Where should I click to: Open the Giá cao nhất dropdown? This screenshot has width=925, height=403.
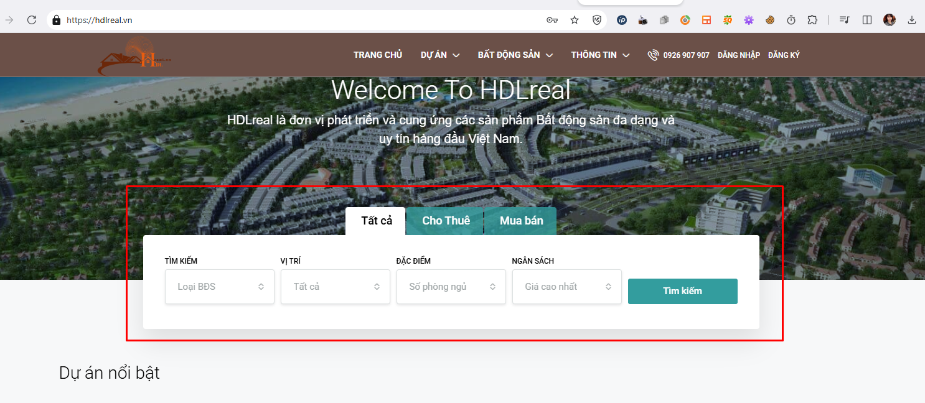tap(567, 287)
